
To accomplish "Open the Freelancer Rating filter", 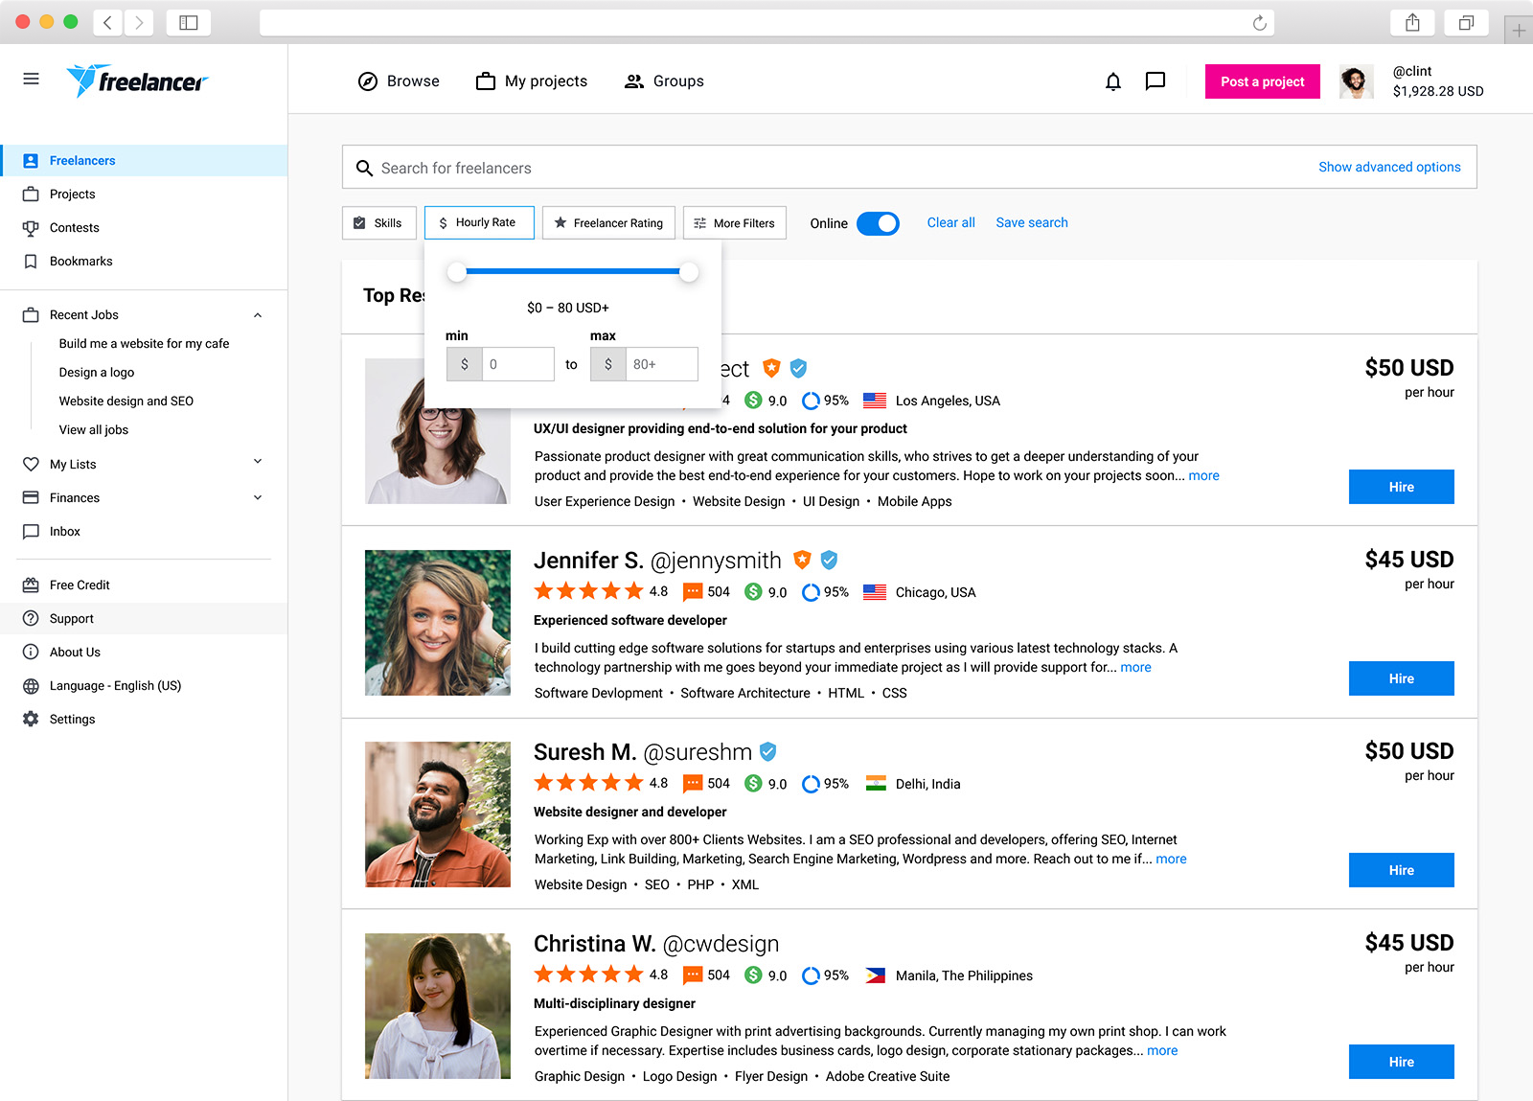I will point(608,222).
